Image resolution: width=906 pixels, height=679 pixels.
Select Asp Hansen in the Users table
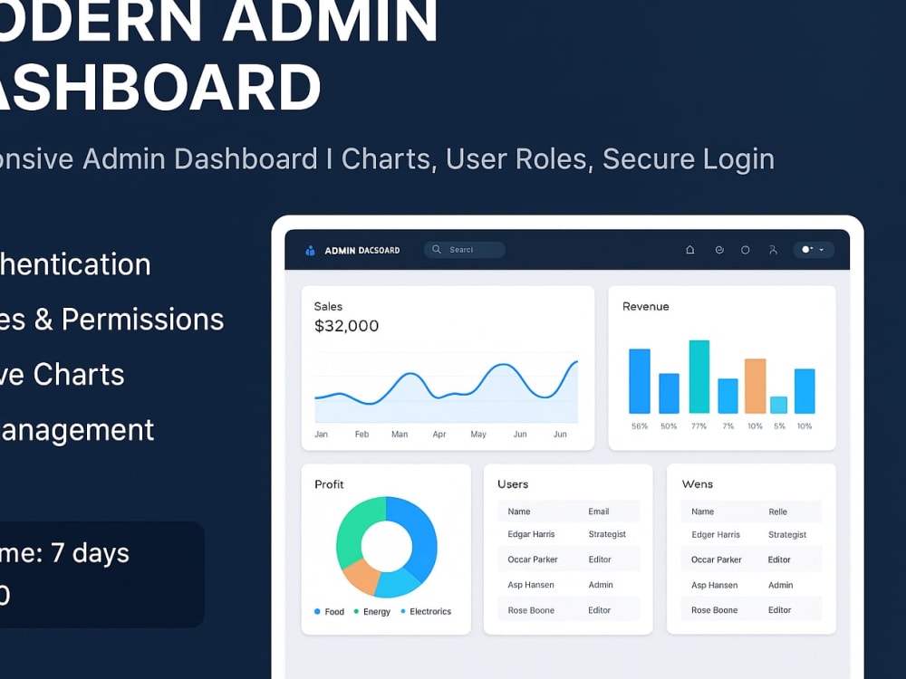531,585
